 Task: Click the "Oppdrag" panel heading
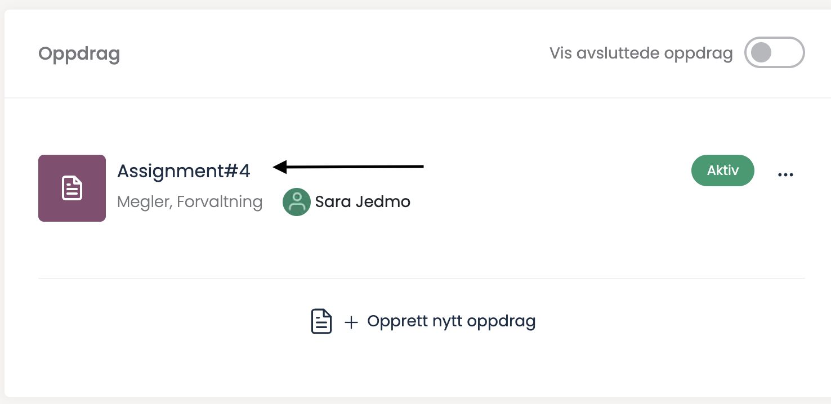(x=79, y=54)
